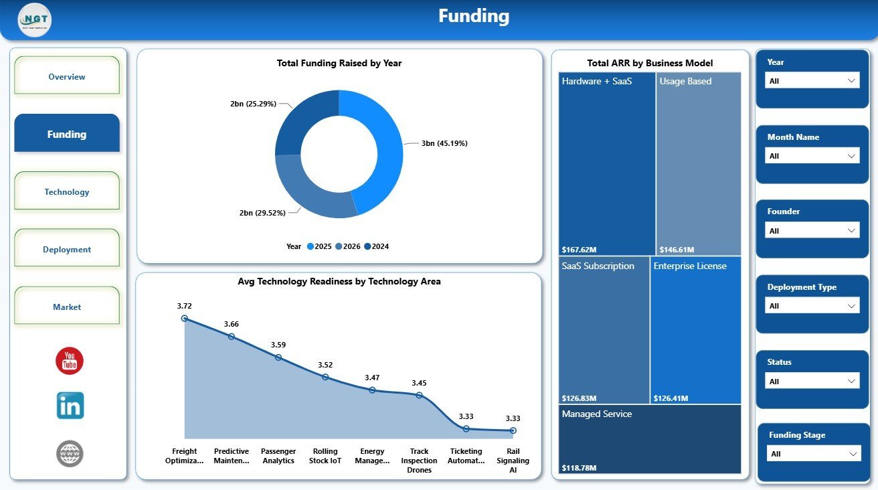The height and width of the screenshot is (490, 878).
Task: Switch to the Technology page
Action: click(x=67, y=191)
